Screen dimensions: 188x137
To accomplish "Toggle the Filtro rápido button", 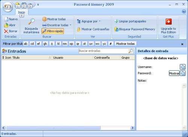I will click(x=53, y=31).
